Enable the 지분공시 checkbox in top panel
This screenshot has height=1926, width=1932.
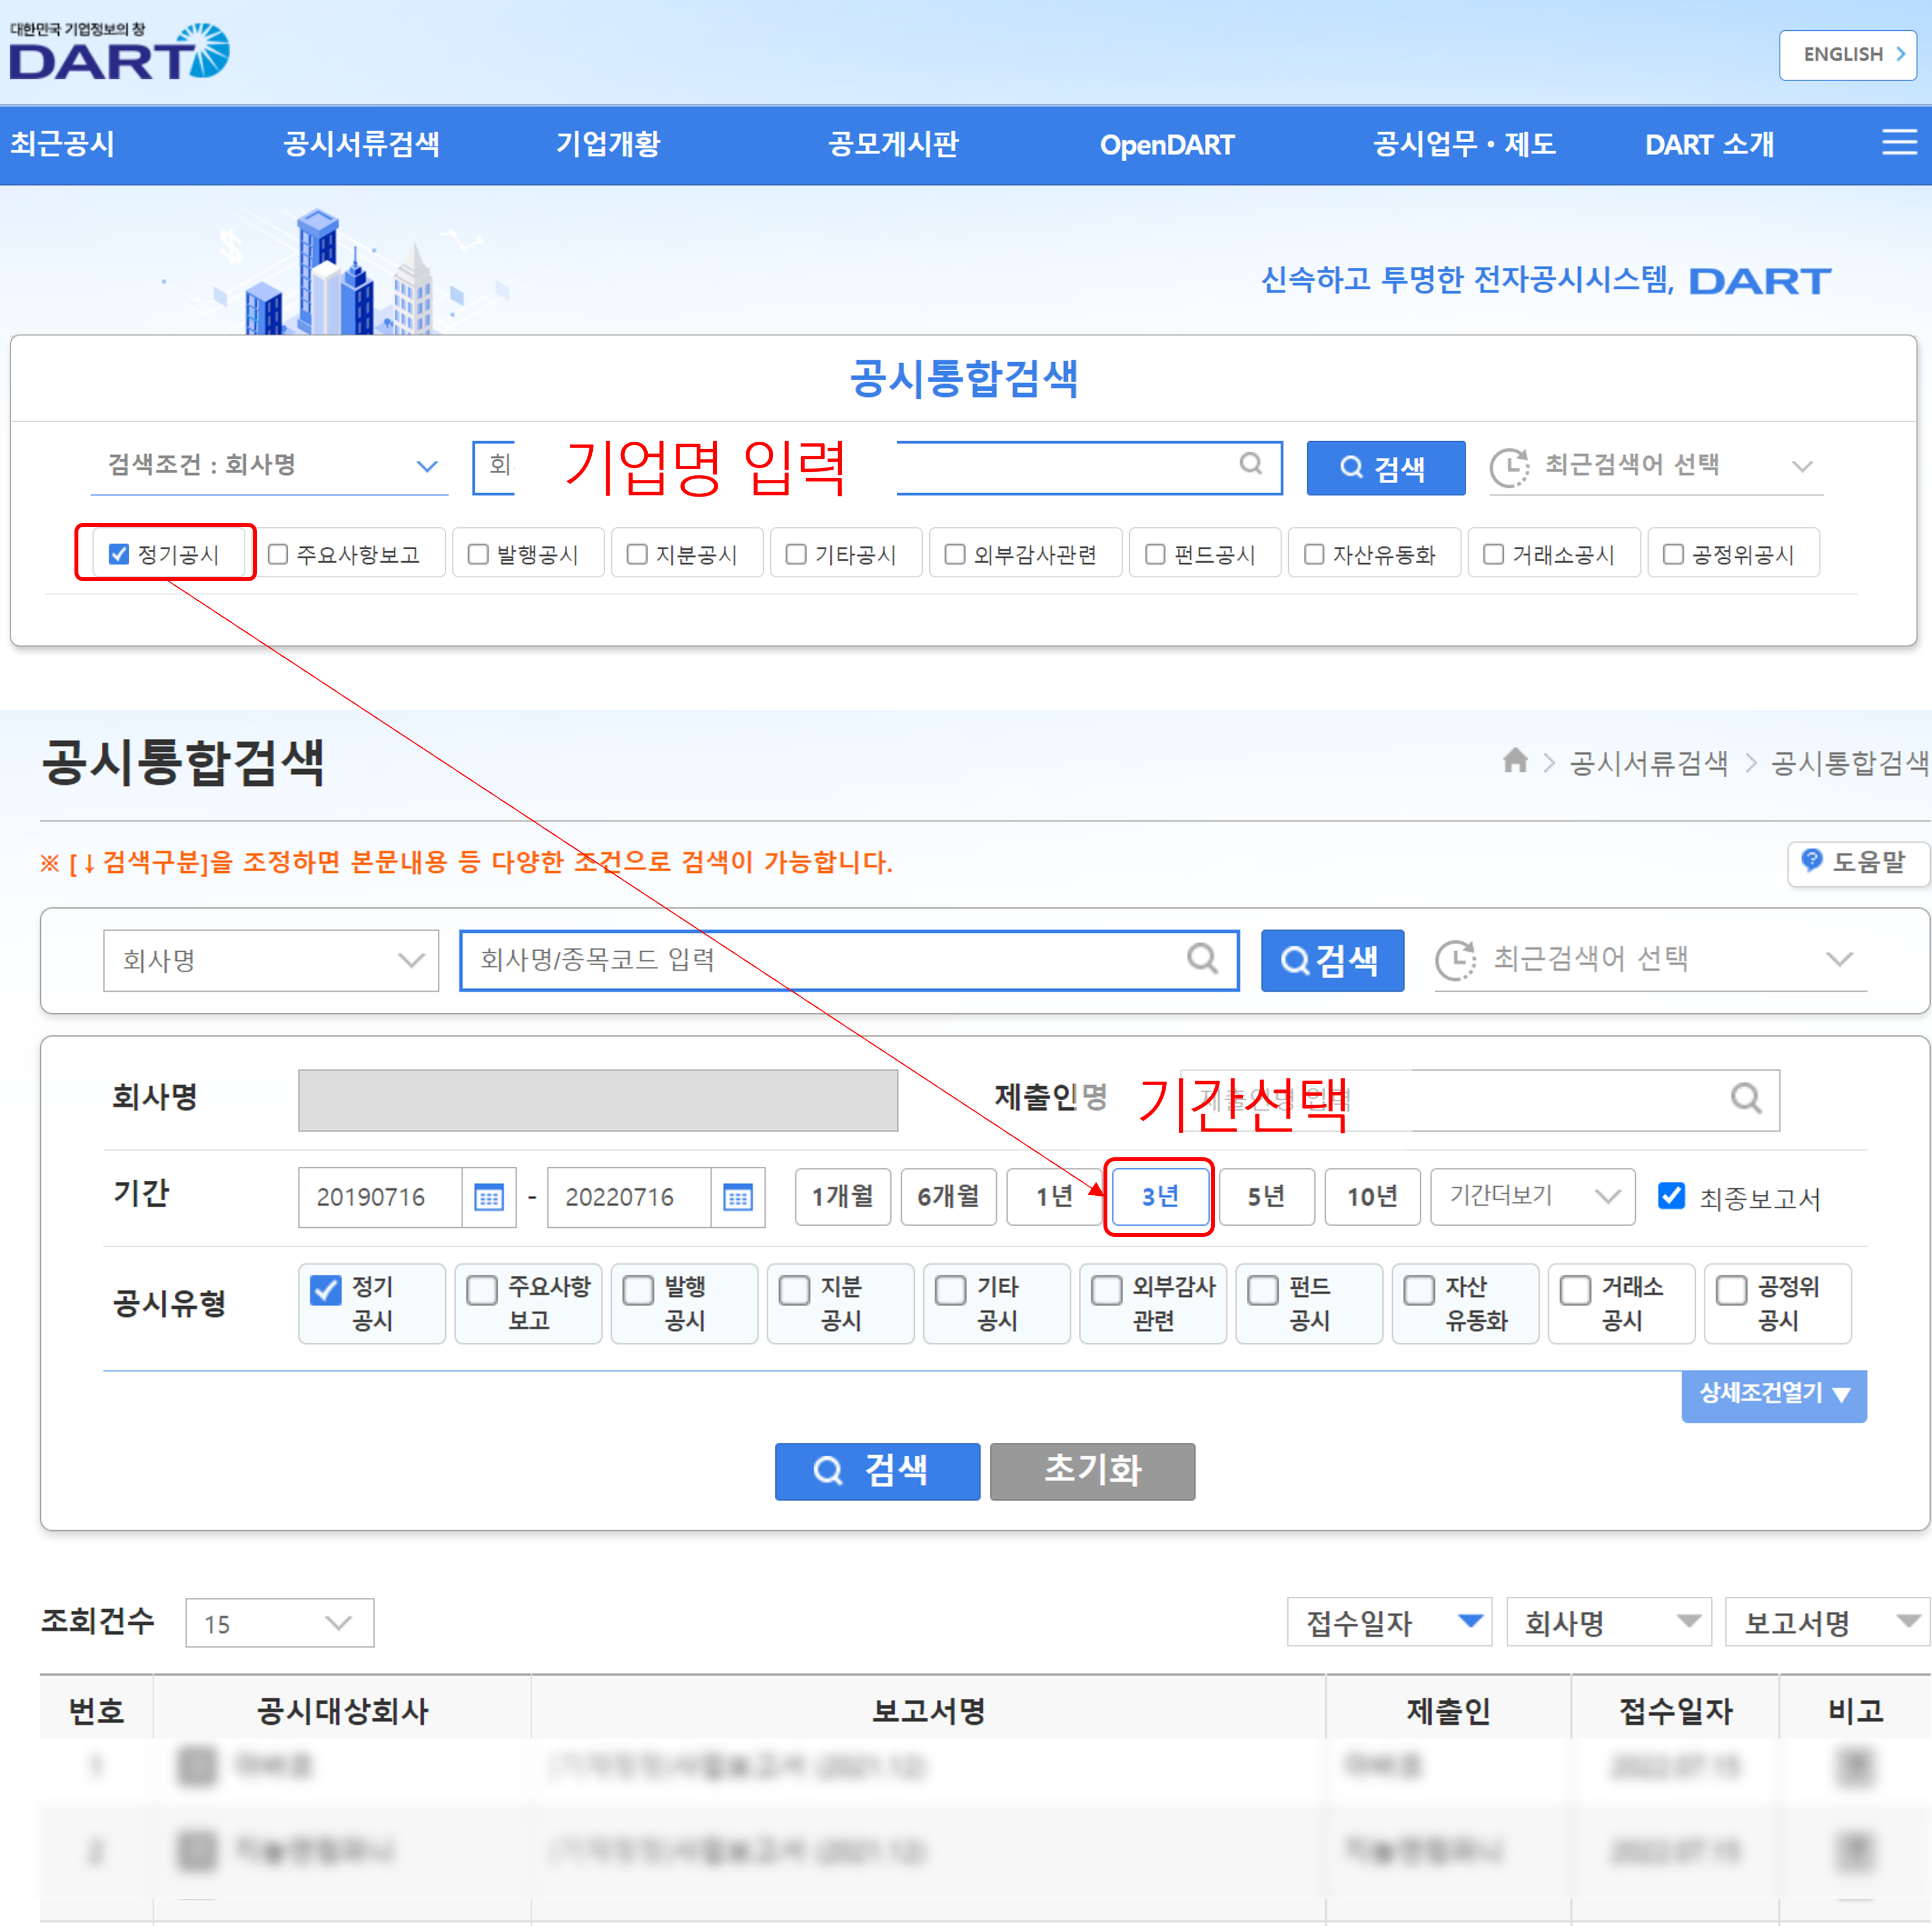637,554
